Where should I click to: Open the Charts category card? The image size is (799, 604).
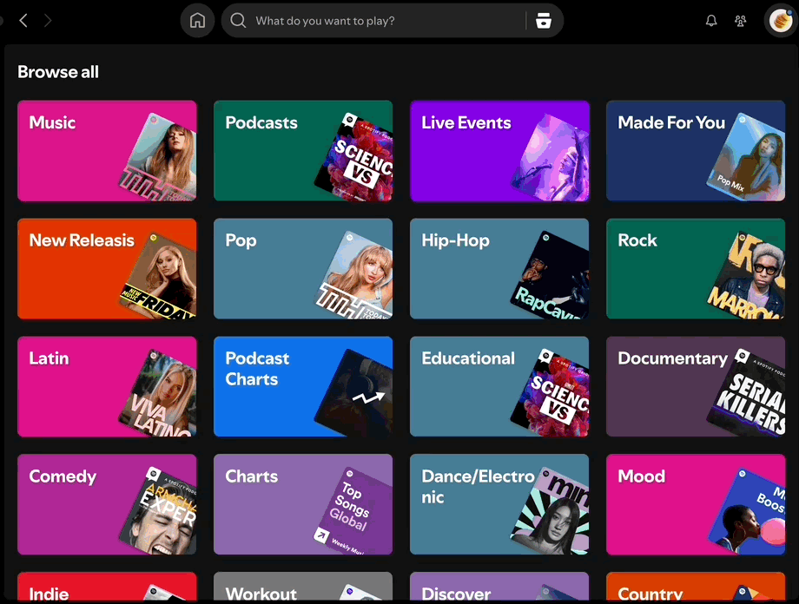(x=303, y=505)
